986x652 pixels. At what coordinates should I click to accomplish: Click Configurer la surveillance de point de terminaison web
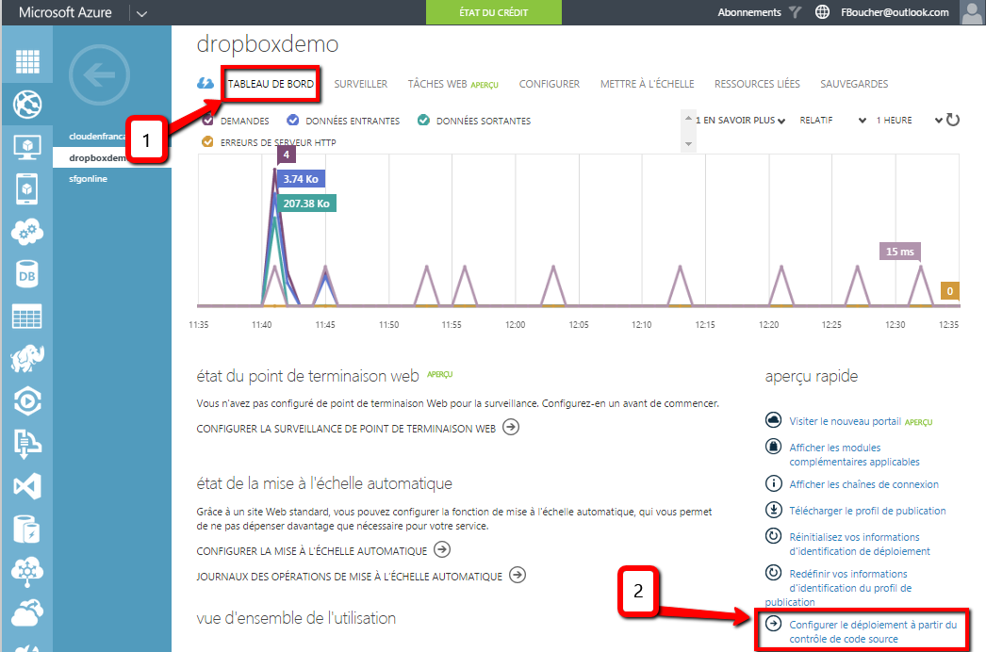[346, 428]
